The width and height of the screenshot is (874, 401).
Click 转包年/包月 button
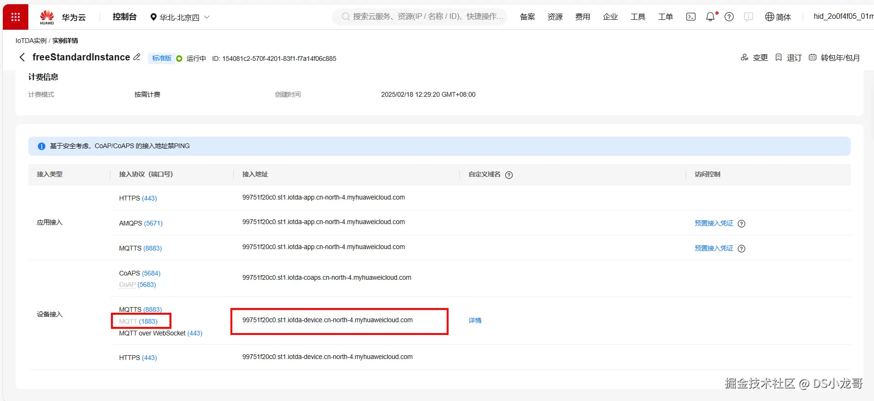[x=834, y=58]
